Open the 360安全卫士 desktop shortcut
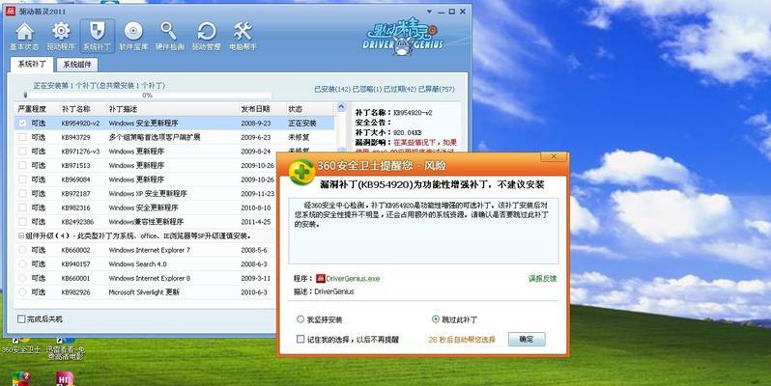The height and width of the screenshot is (386, 771). point(21,345)
